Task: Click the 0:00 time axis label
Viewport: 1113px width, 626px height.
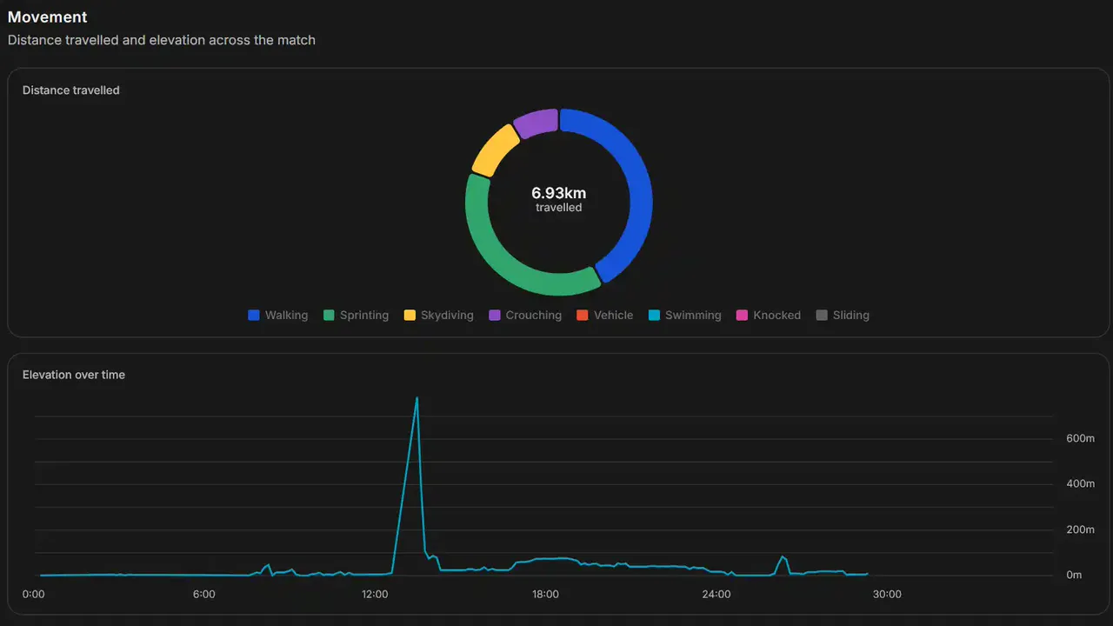Action: (x=33, y=595)
